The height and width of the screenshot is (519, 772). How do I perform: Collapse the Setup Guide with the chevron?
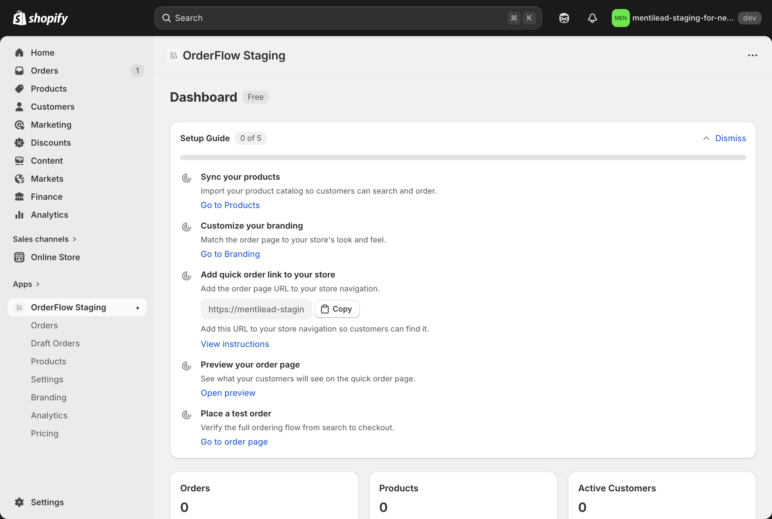(706, 138)
